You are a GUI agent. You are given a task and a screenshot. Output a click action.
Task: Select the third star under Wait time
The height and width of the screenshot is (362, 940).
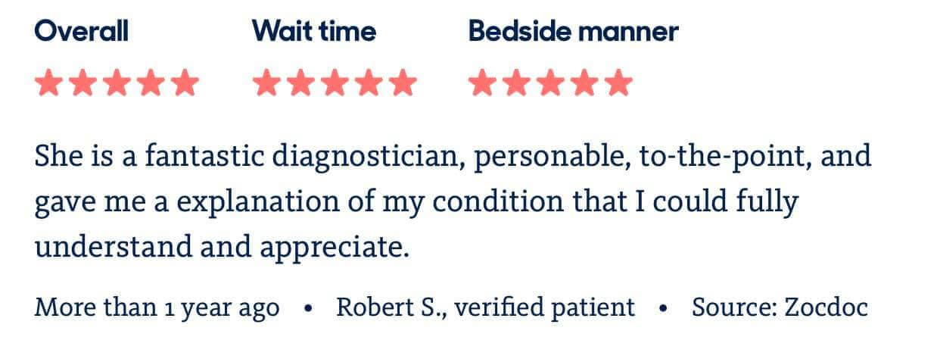[x=334, y=83]
